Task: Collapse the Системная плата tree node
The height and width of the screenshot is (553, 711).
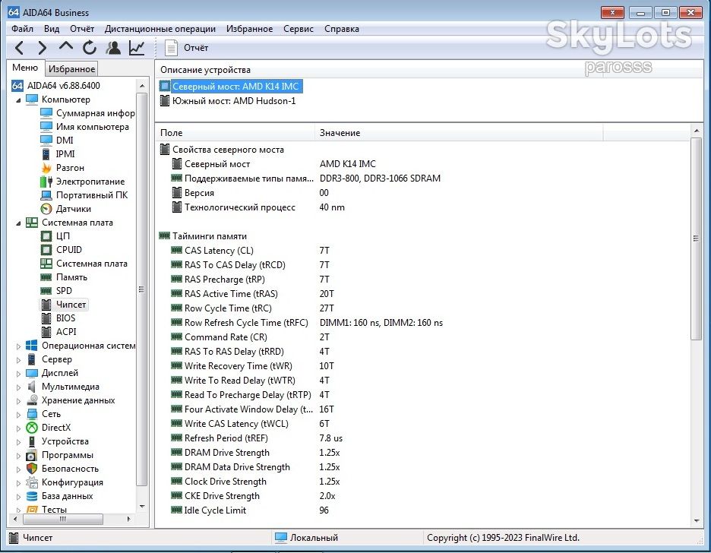Action: (18, 223)
